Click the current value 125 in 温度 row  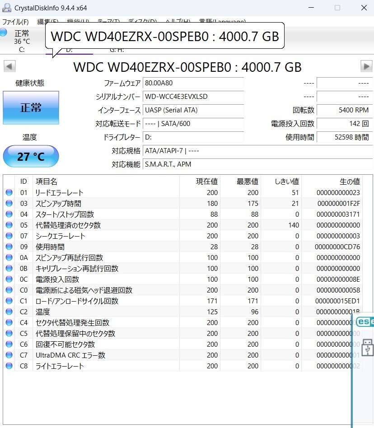pos(212,312)
